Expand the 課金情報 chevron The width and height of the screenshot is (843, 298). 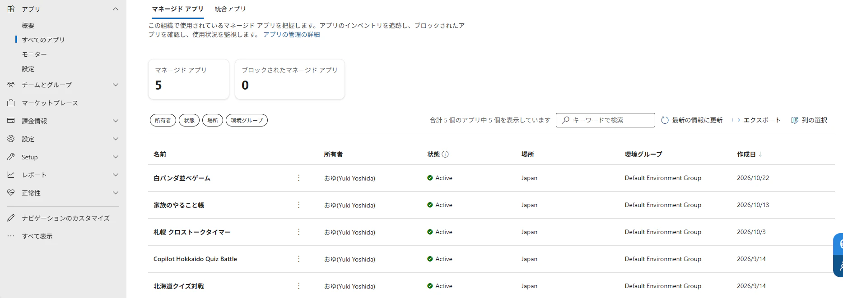pos(116,121)
